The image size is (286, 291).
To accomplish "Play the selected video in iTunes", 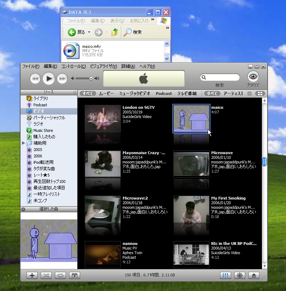I will pos(49,78).
